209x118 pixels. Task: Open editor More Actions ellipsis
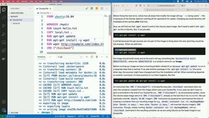click(107, 9)
